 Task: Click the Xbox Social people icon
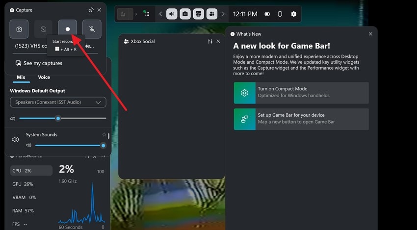tap(126, 42)
